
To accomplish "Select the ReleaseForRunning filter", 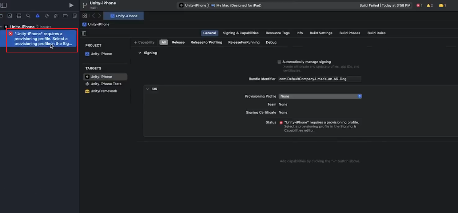I will click(x=244, y=42).
